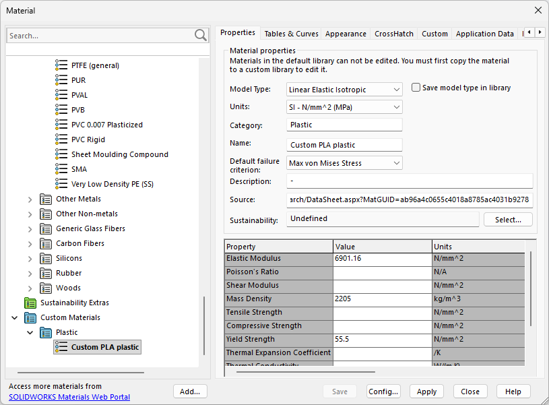Open the Units dropdown
This screenshot has height=405, width=549.
pos(344,107)
